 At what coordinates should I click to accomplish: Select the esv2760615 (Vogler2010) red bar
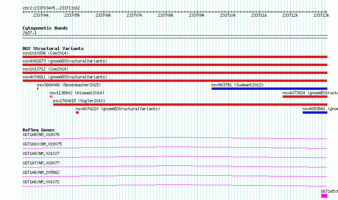[190, 105]
